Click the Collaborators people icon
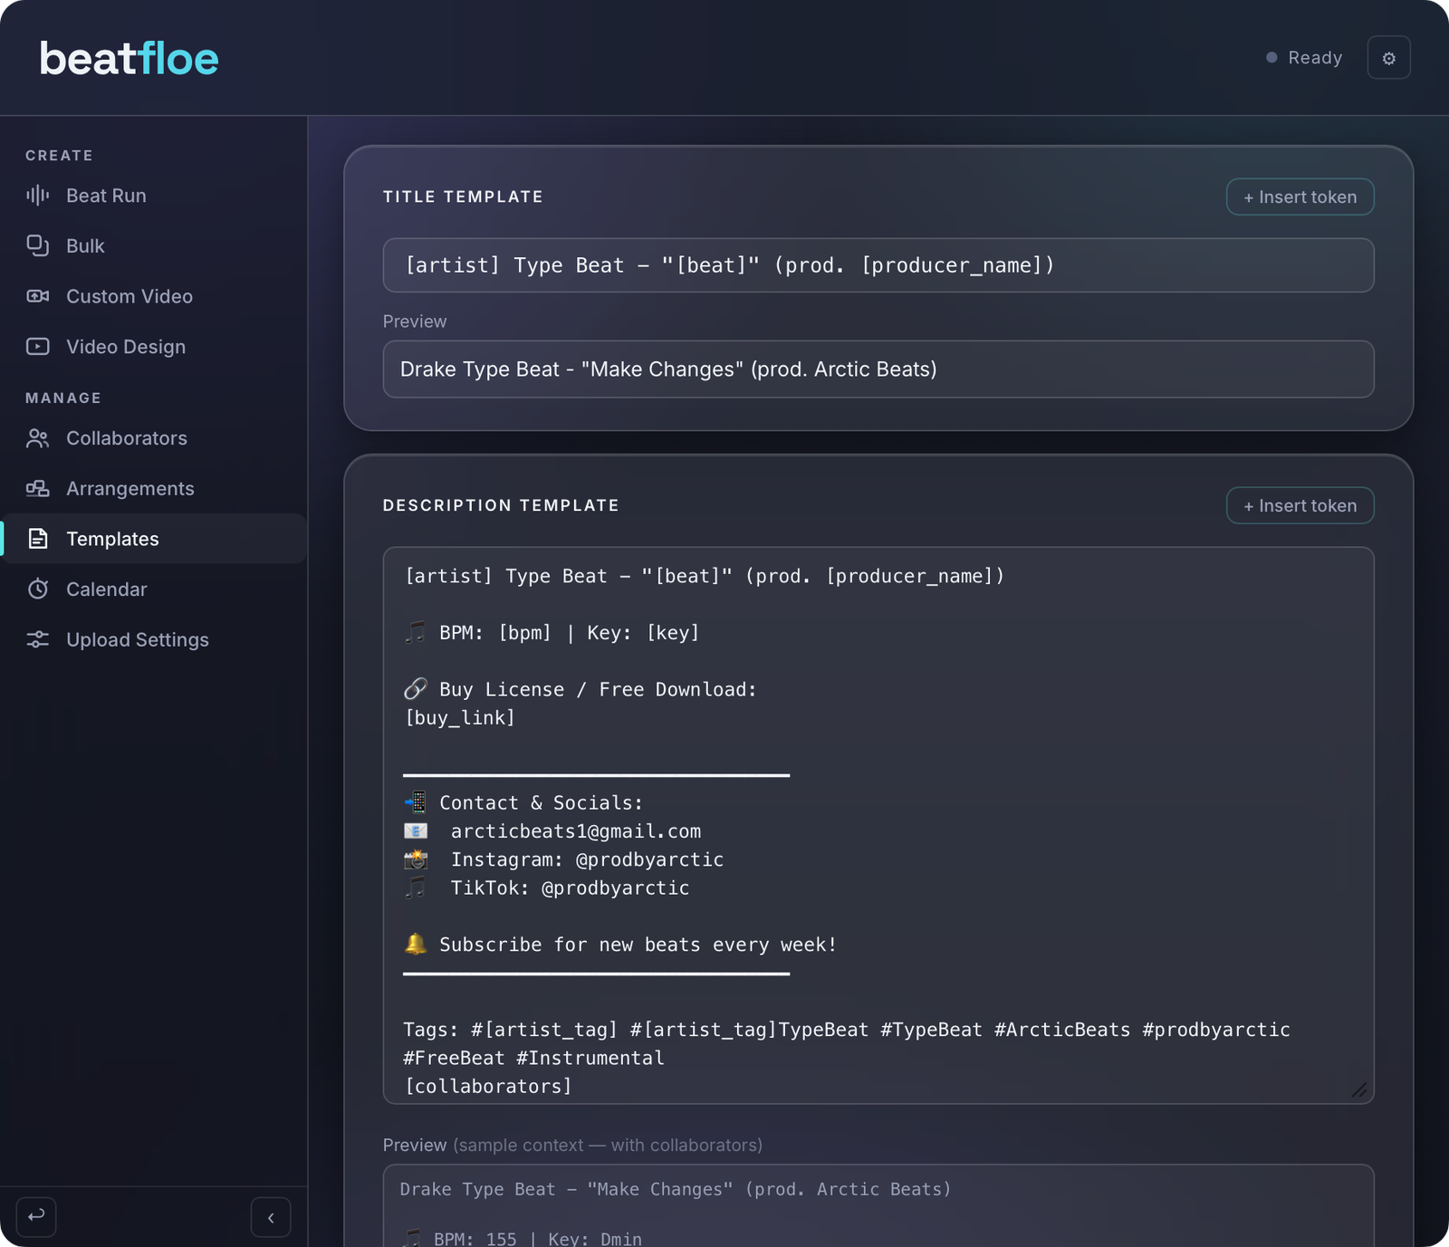The image size is (1449, 1247). coord(37,438)
